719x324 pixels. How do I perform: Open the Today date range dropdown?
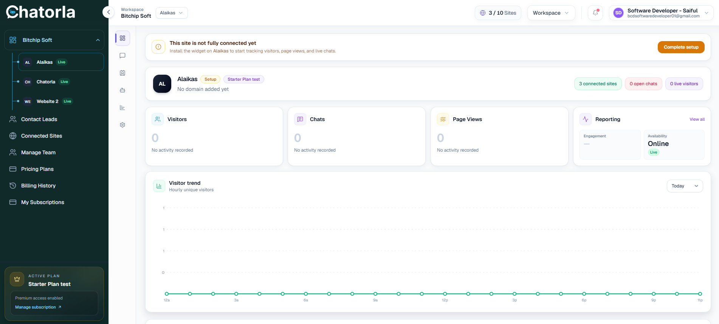tap(685, 186)
